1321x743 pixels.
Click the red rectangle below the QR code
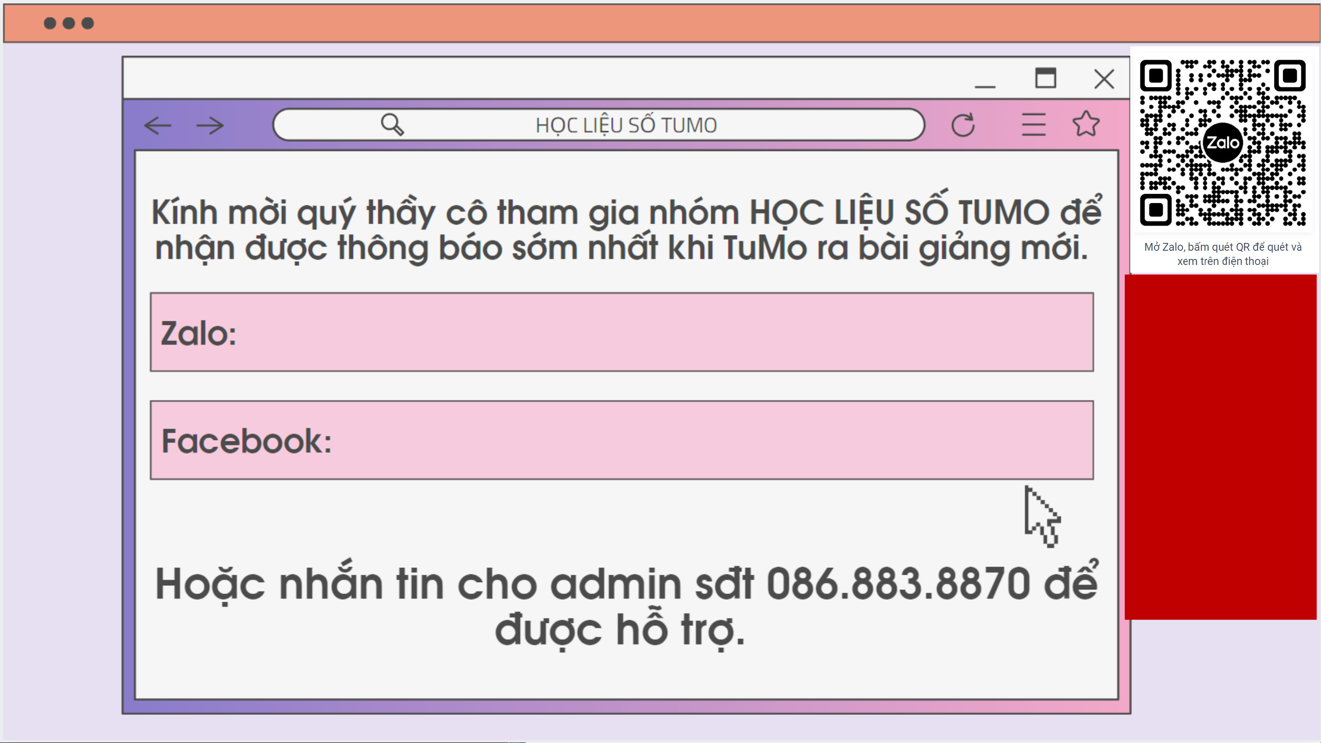click(1221, 446)
